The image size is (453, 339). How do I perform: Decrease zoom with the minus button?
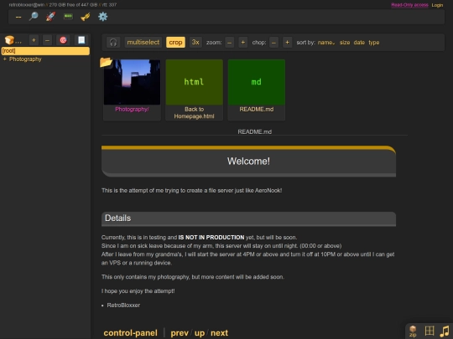[x=229, y=43]
